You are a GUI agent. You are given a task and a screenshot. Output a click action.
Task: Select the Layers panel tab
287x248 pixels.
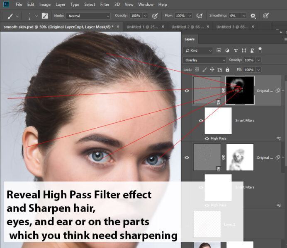[190, 39]
